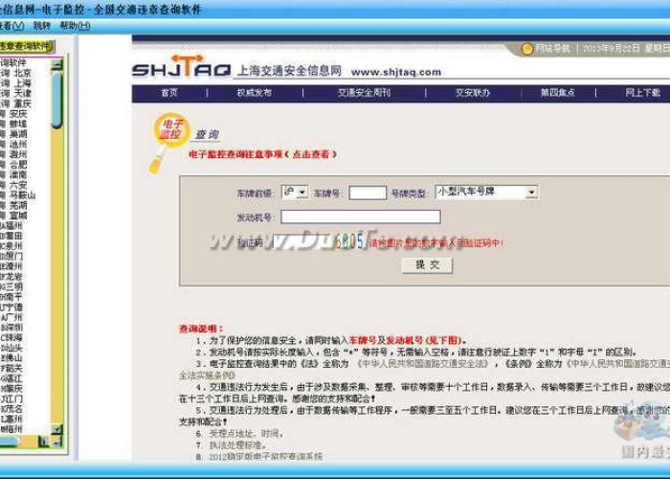Select 福州 in the city list
670x479 pixels.
(12, 226)
